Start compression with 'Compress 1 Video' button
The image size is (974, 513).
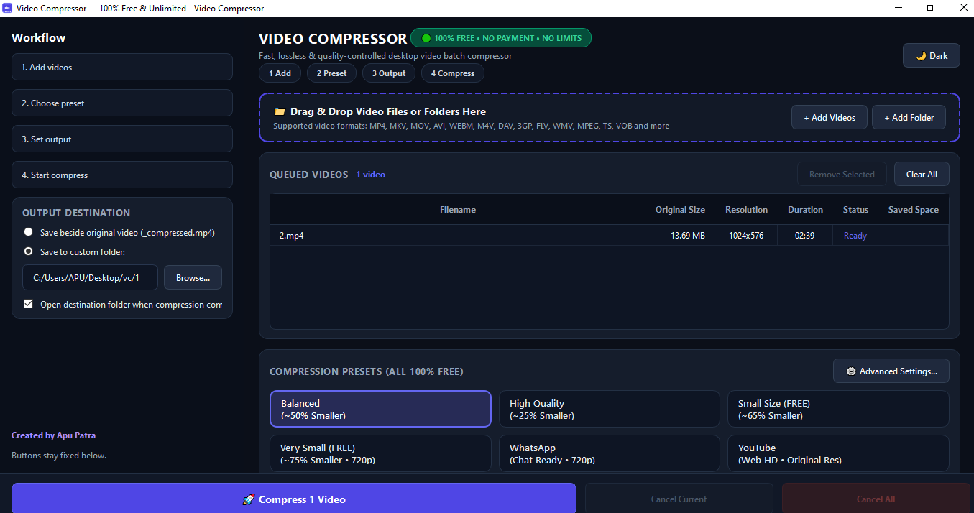point(294,499)
